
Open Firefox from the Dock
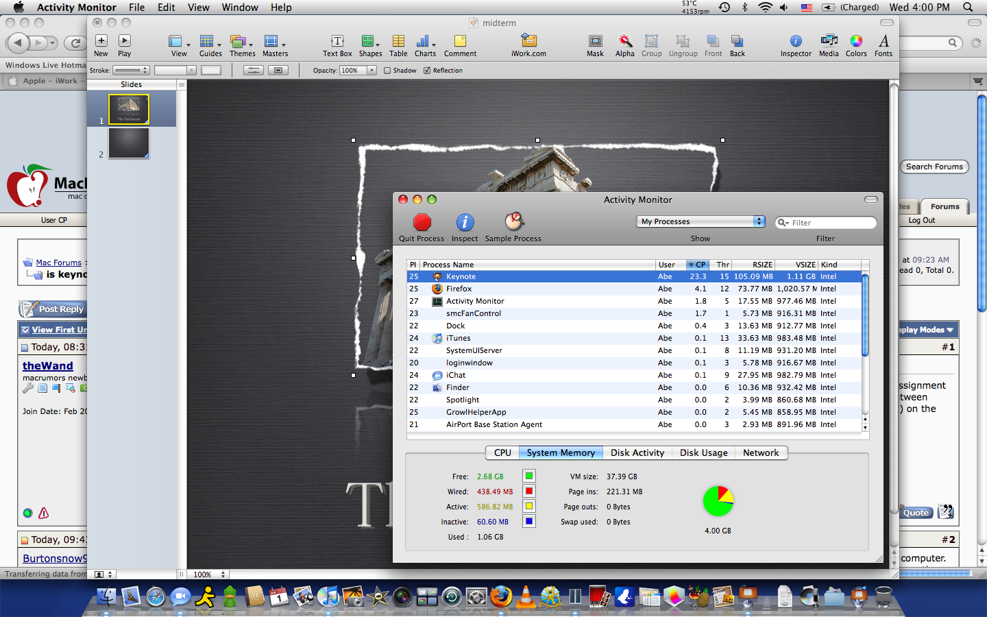(501, 596)
